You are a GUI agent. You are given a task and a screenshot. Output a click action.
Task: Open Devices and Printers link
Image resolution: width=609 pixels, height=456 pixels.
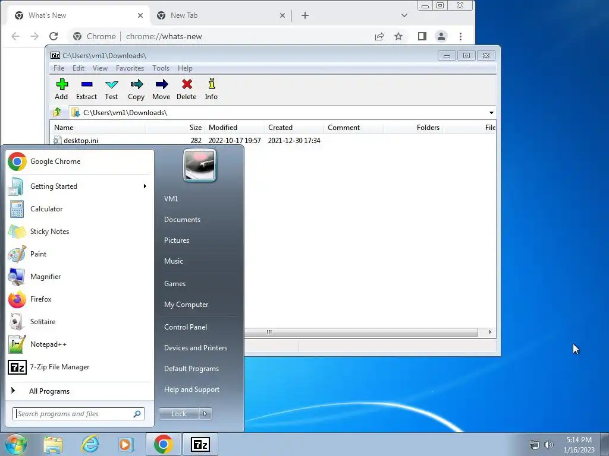tap(196, 348)
